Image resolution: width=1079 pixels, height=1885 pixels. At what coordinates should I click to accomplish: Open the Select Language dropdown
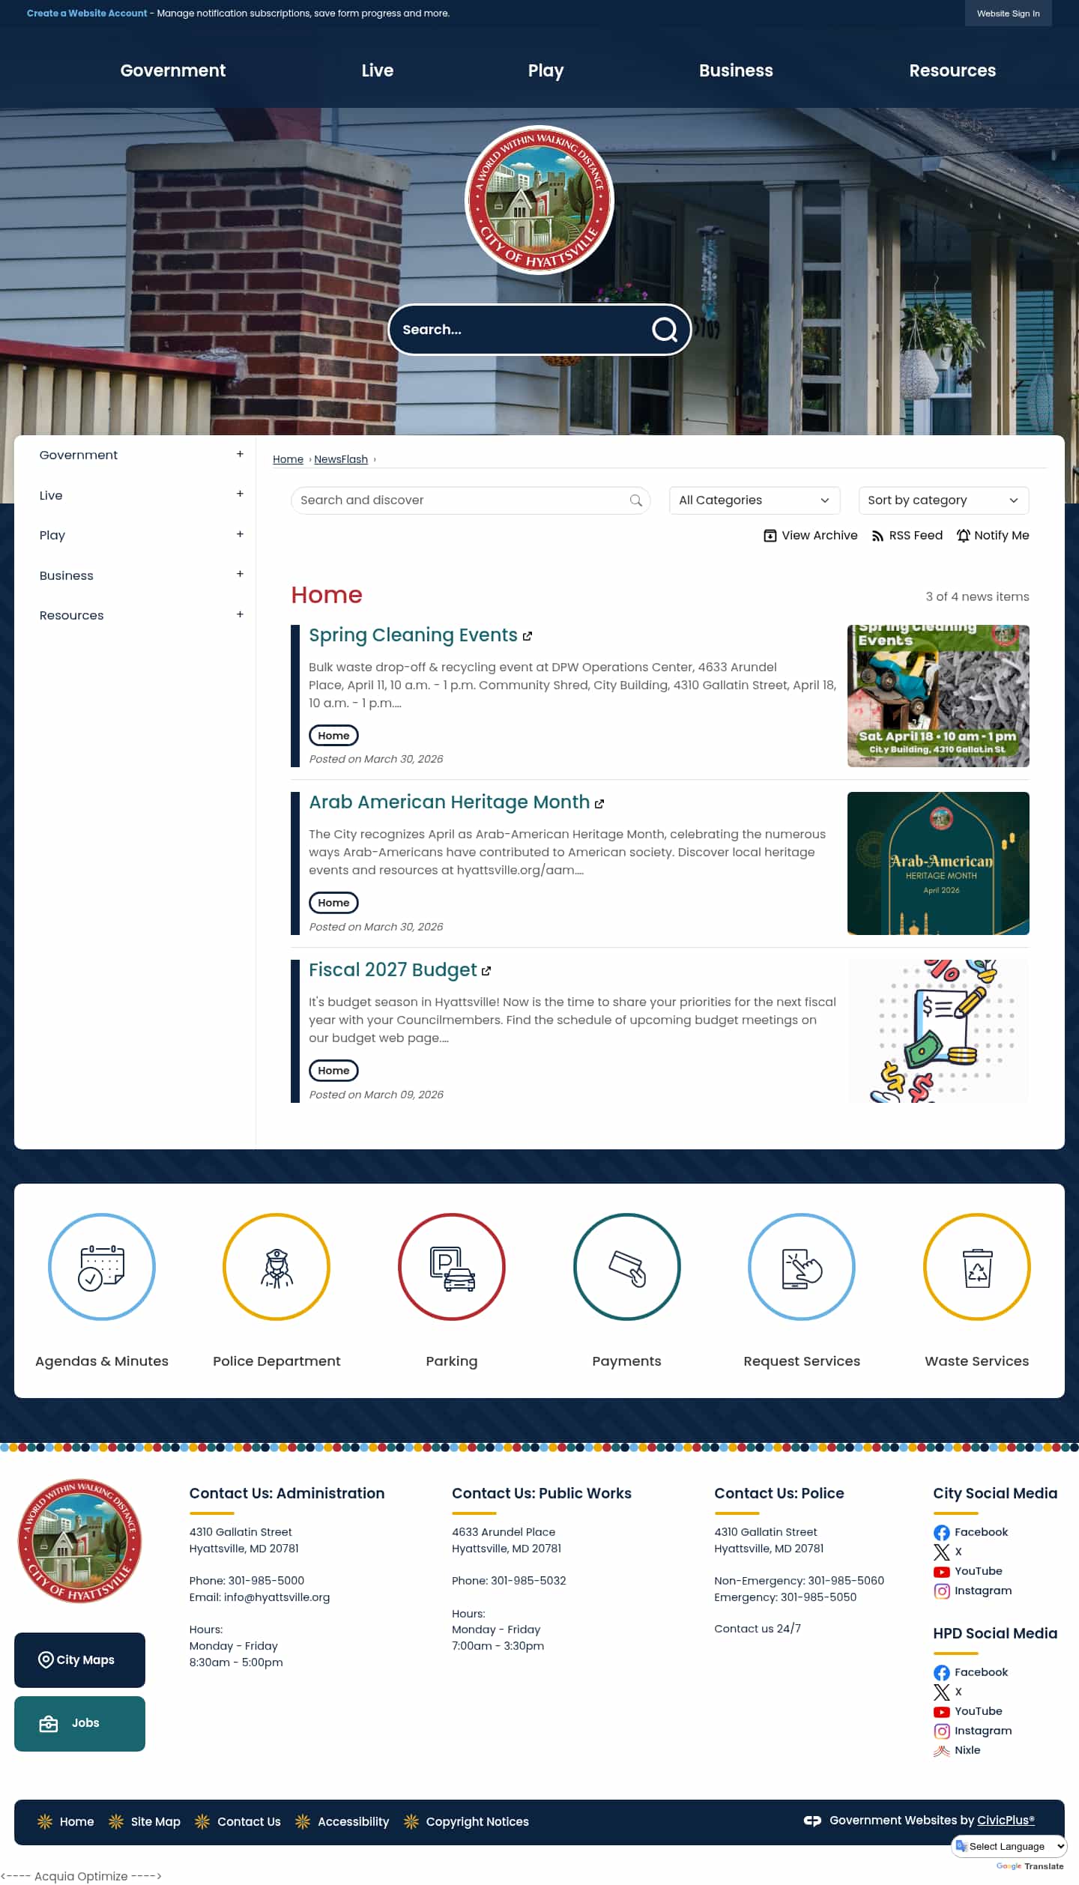click(x=1009, y=1846)
